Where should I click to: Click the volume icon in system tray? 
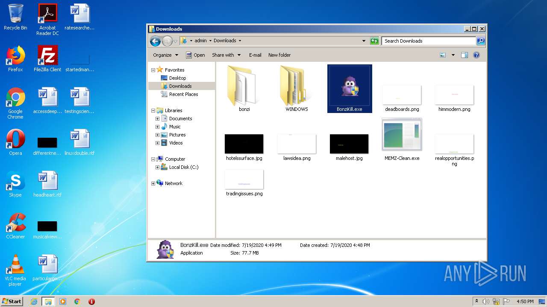[486, 301]
